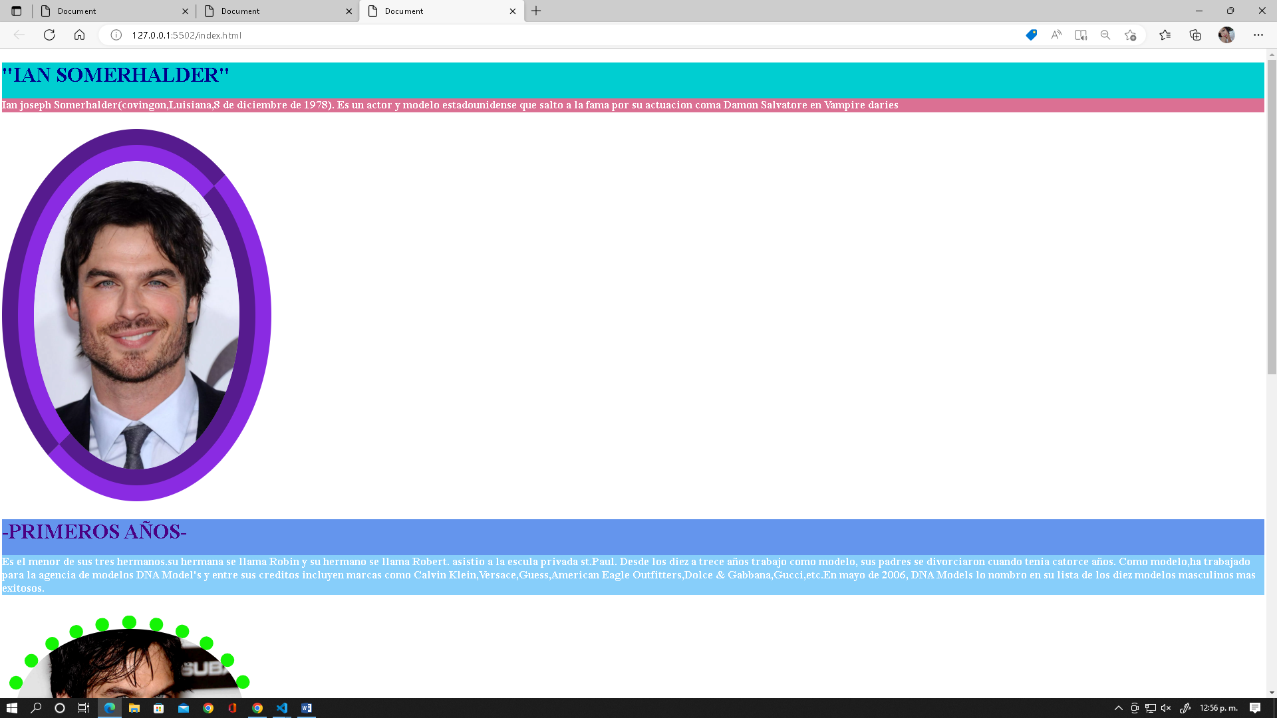Open Immersive Reader icon
The width and height of the screenshot is (1277, 718).
(1081, 35)
